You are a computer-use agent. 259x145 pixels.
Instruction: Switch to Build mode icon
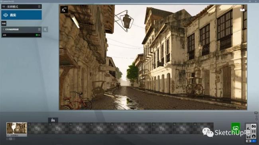pyautogui.click(x=248, y=128)
